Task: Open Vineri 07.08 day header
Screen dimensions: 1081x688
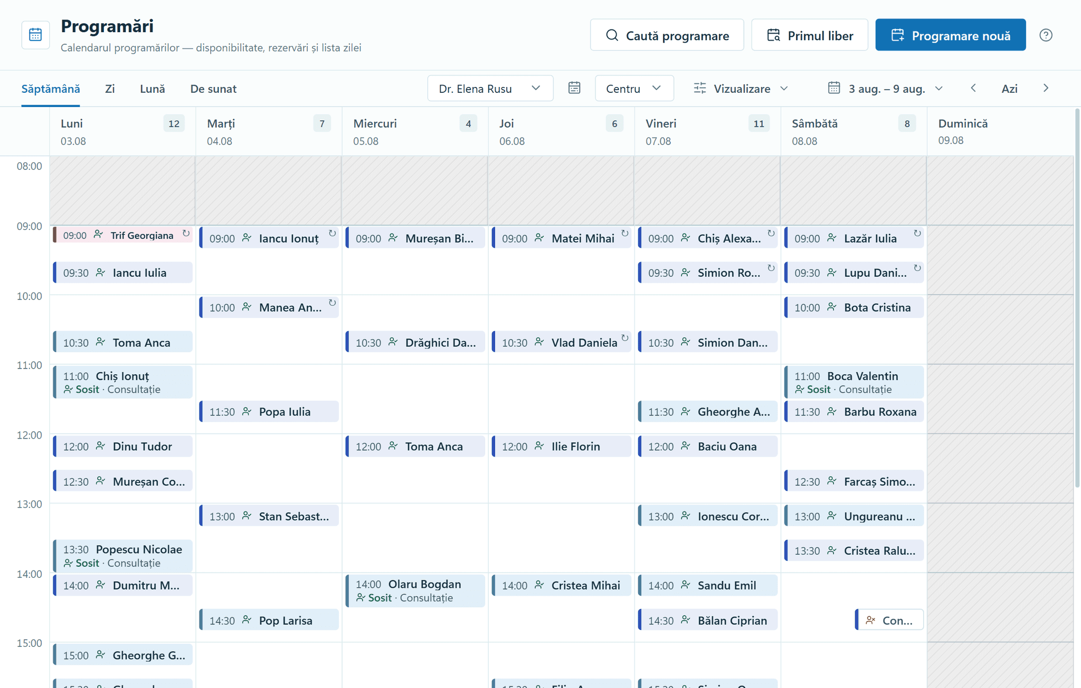Action: (707, 131)
